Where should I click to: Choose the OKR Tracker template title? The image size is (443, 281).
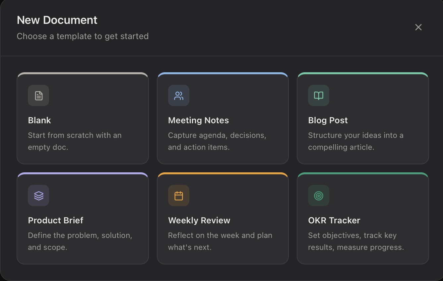pos(334,220)
